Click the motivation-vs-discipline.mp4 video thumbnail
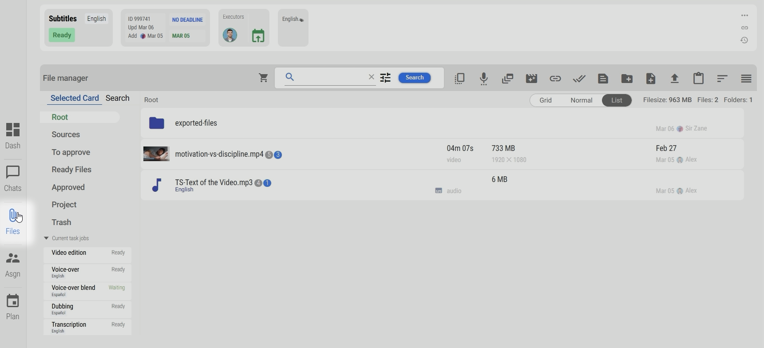Screen dimensions: 764x348 pos(156,154)
